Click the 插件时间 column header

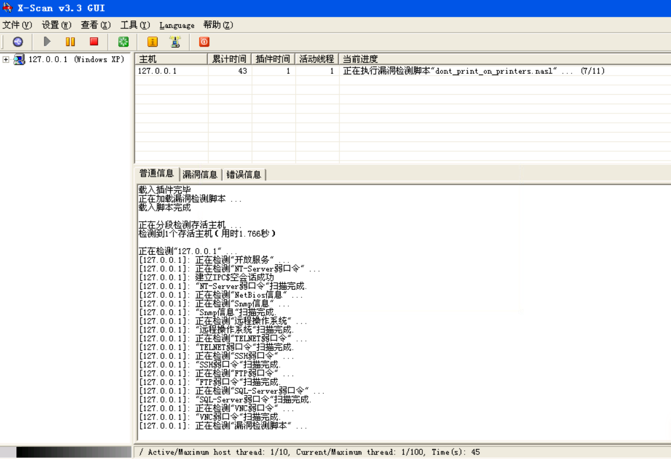[273, 59]
